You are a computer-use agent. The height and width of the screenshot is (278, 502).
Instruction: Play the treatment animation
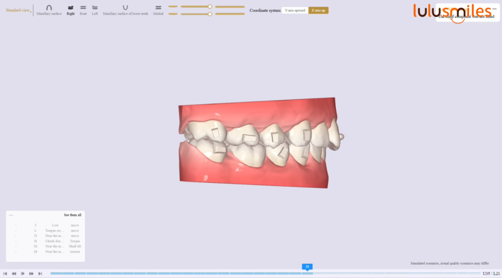pyautogui.click(x=23, y=274)
